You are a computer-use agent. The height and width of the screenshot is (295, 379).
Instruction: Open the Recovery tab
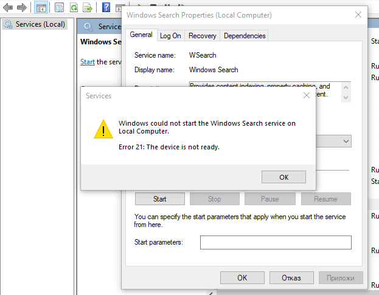click(203, 36)
